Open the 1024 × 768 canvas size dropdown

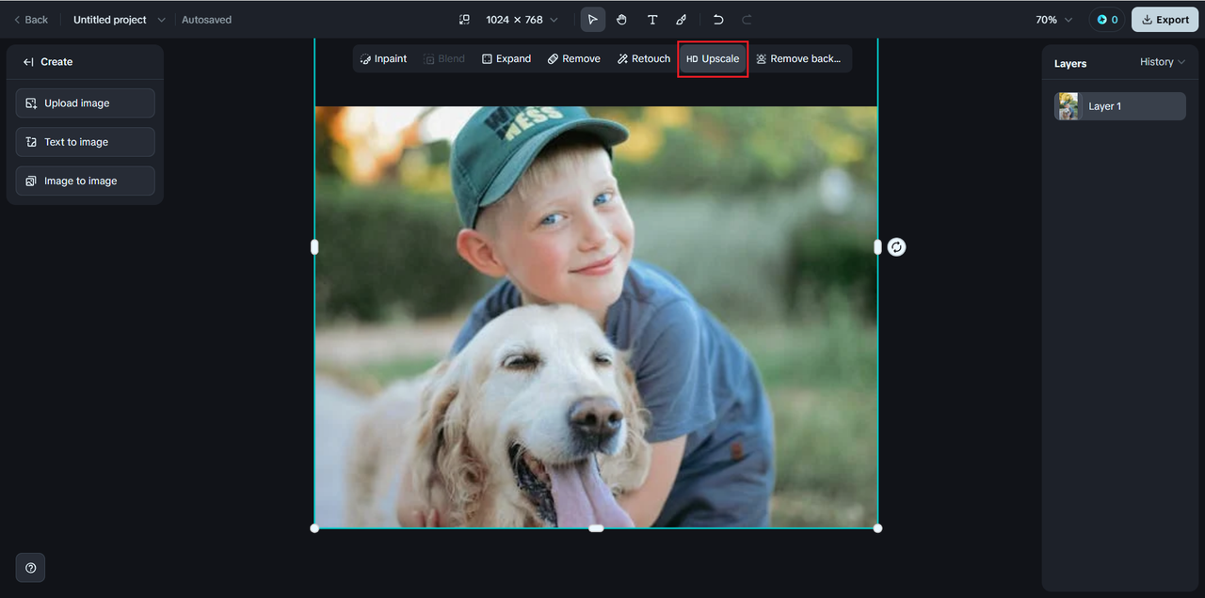522,20
